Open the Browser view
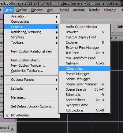The image size is (123, 133). click(x=84, y=32)
